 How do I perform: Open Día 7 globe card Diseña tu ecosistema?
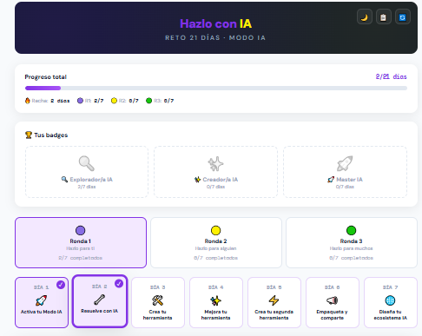tap(391, 302)
